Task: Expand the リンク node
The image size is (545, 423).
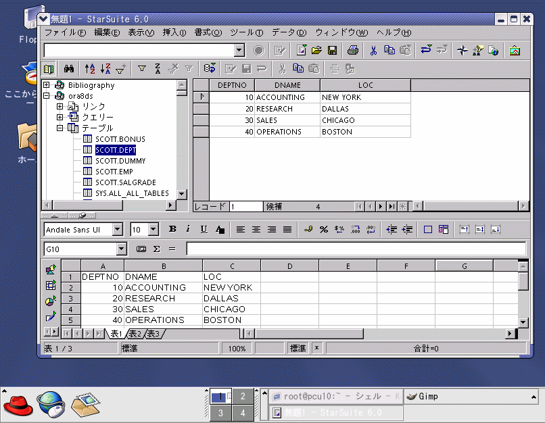Action: pos(60,106)
